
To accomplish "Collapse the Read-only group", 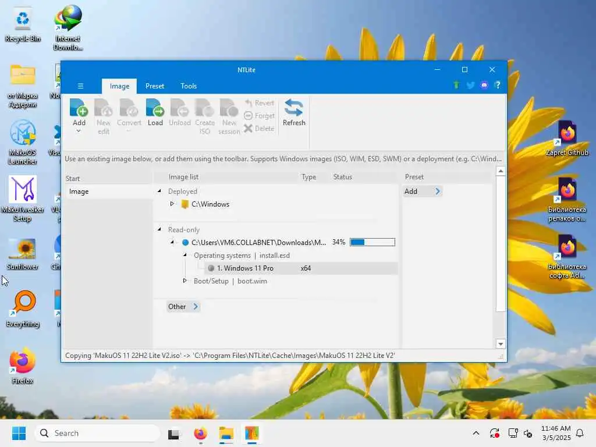I will coord(159,229).
